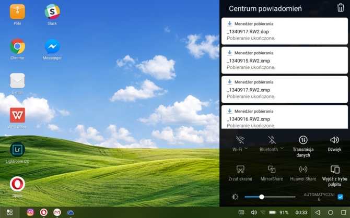Click the Centrum powiadomień title

[265, 8]
